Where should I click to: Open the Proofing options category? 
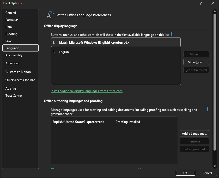[20, 34]
